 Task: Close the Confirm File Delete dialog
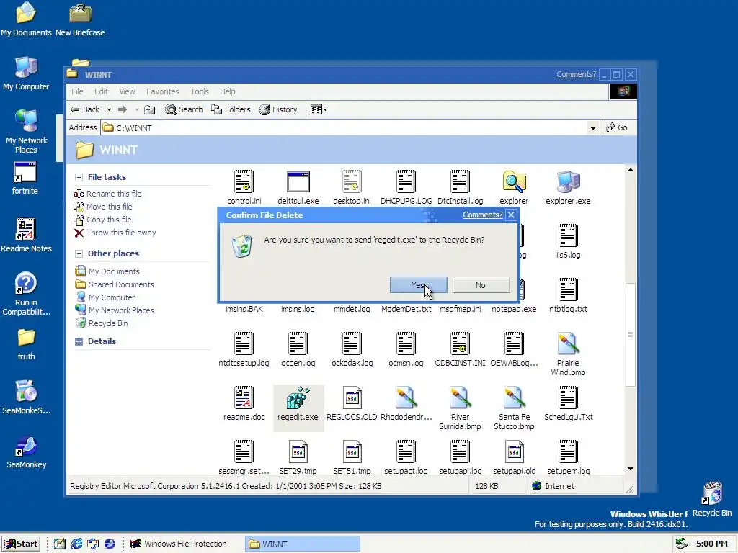pyautogui.click(x=511, y=215)
